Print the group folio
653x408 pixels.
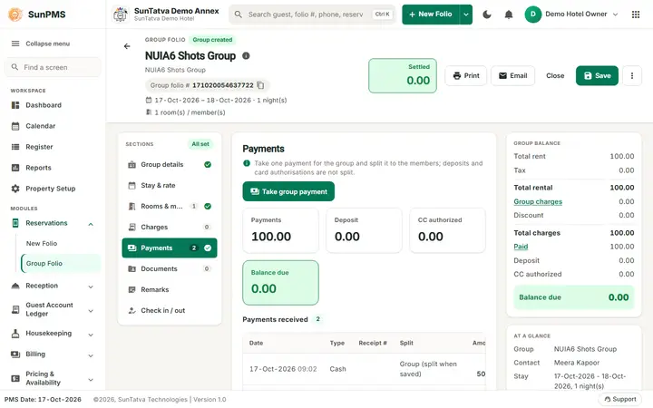tap(465, 76)
